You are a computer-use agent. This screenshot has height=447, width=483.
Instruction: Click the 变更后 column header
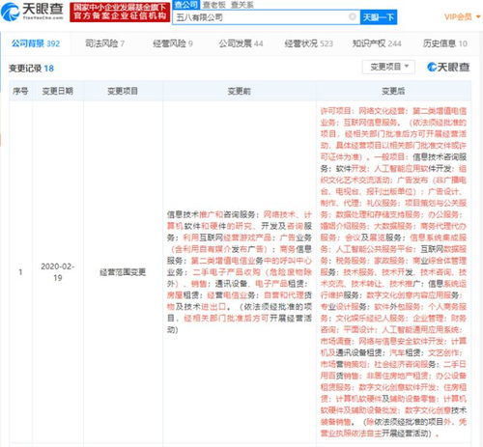tap(393, 92)
